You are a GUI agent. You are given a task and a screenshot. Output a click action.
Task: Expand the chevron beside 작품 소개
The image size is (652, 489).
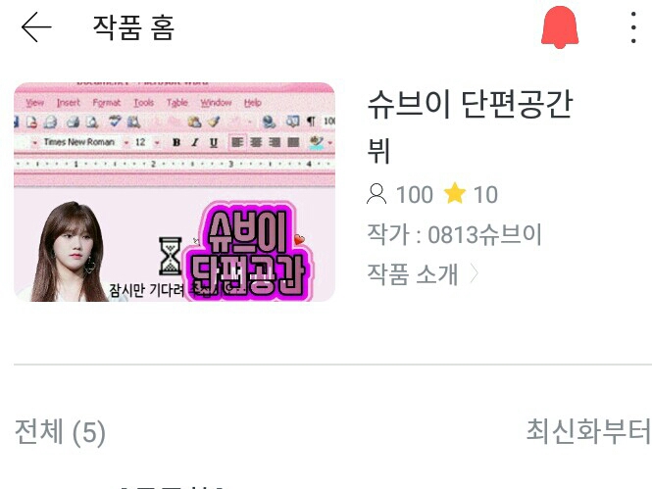pos(474,274)
